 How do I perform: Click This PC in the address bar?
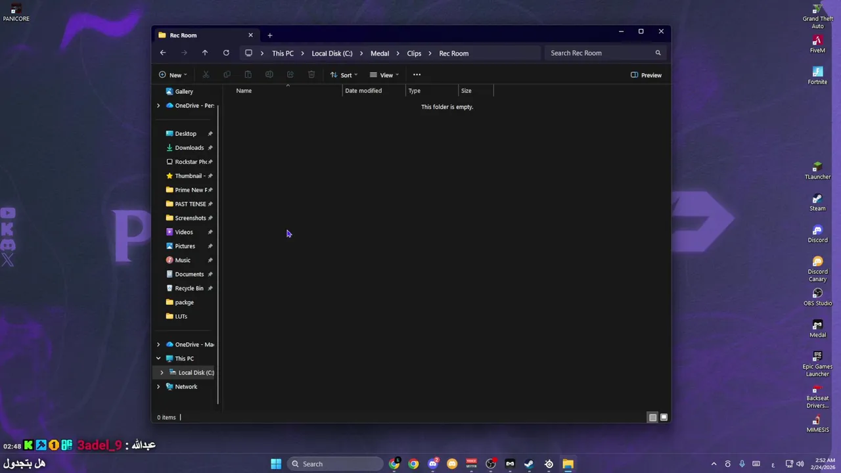[283, 53]
